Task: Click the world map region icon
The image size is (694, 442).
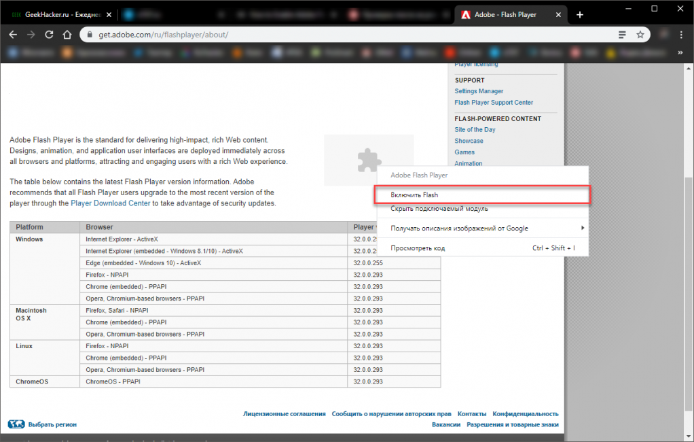Action: [16, 424]
